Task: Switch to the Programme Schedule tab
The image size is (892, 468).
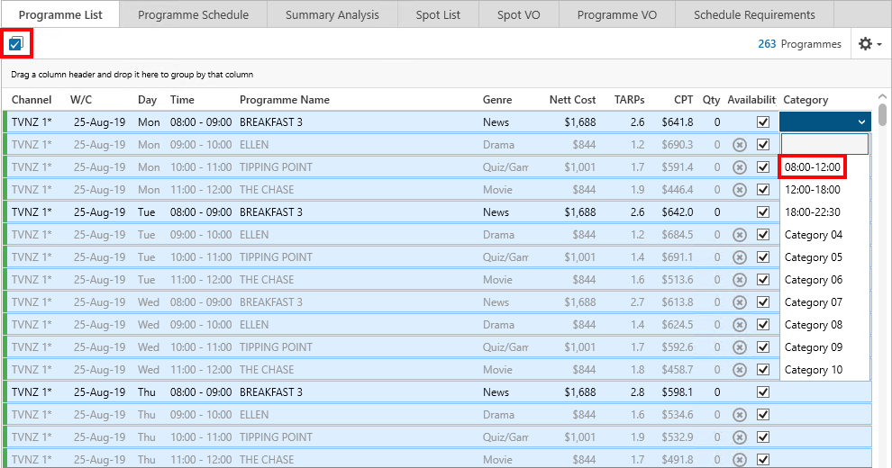Action: tap(193, 14)
